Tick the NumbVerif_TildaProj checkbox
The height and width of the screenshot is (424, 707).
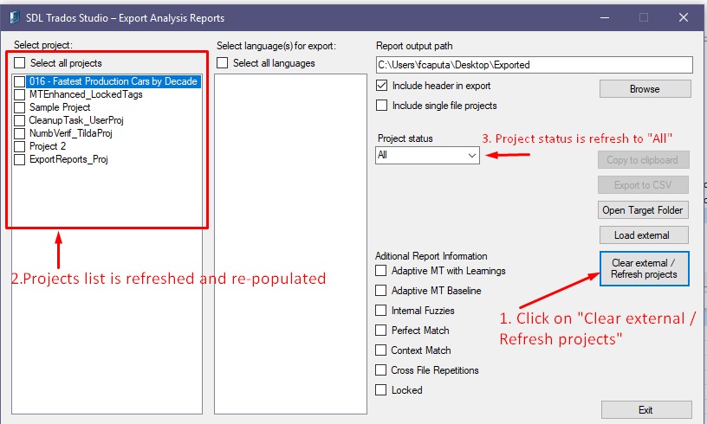click(x=19, y=133)
